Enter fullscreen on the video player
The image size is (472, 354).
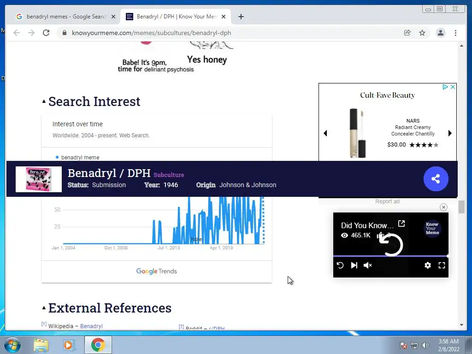[x=442, y=265]
